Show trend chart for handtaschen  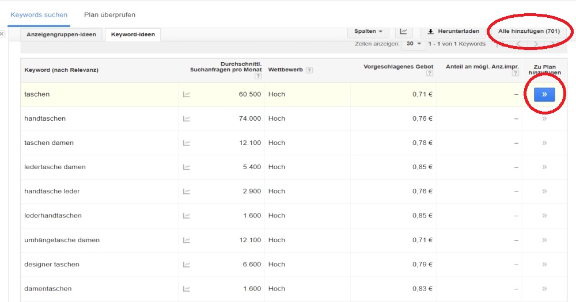tap(187, 118)
